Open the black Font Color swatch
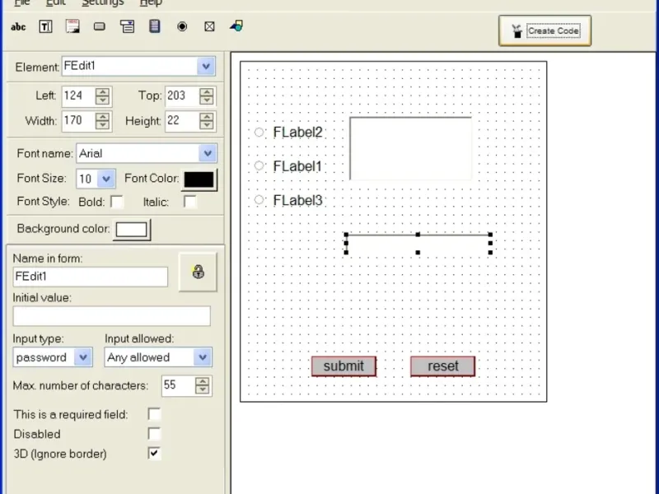 [199, 179]
